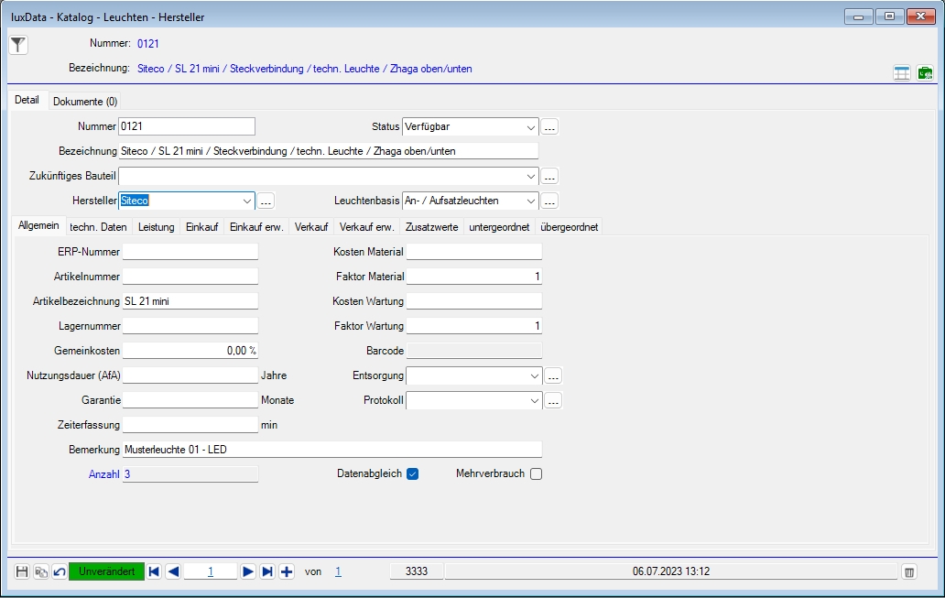The height and width of the screenshot is (598, 945).
Task: Uncheck the Datenabgleich checkbox
Action: (412, 473)
